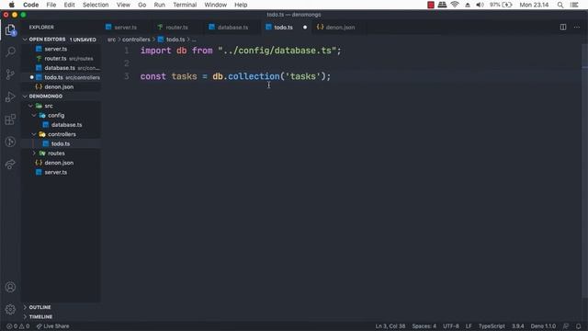
Task: Click TypeScript version 3.9.4 in status bar
Action: coord(518,326)
